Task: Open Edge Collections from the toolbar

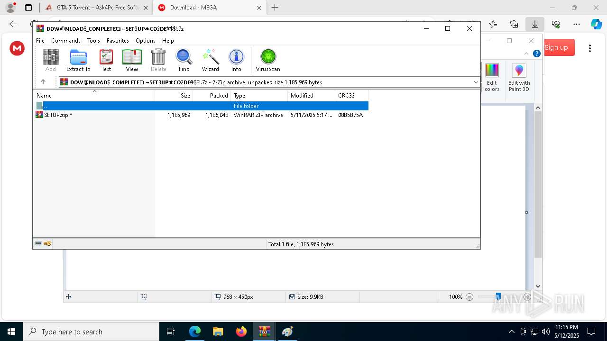Action: tap(514, 24)
